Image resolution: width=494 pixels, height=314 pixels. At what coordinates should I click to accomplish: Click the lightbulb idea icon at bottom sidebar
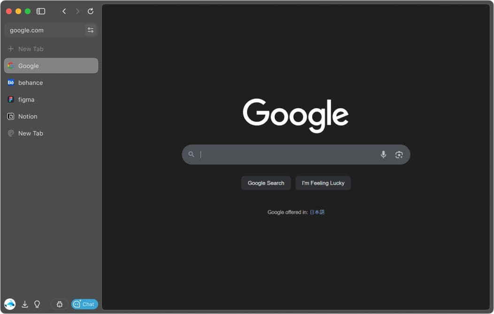[x=37, y=304]
